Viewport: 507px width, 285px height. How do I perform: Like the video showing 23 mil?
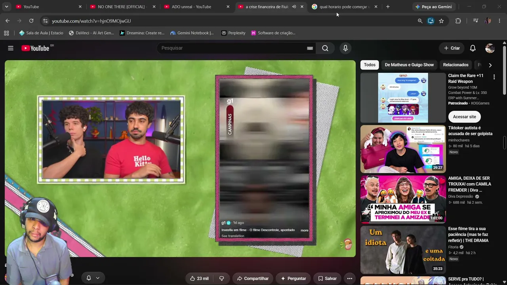(x=199, y=279)
